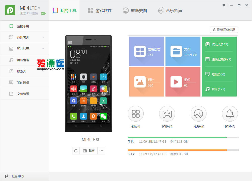This screenshot has width=252, height=181.
Task: Switch to 我的手机 top tab
Action: (65, 11)
